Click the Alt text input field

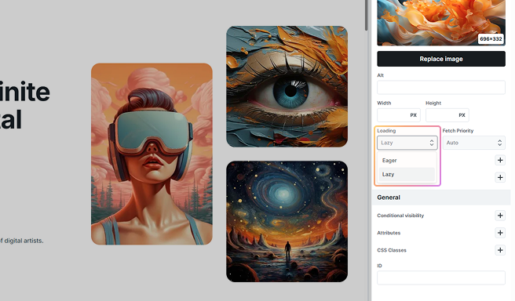440,88
